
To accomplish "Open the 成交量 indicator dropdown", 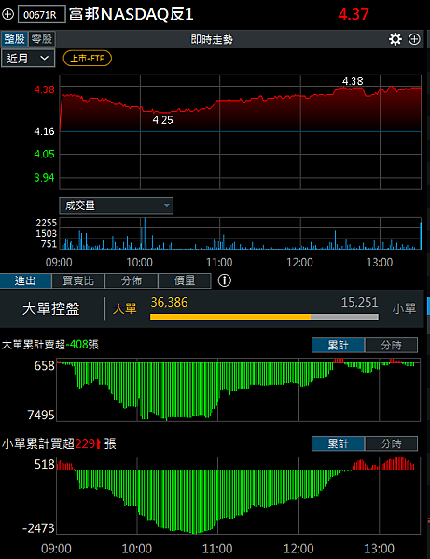I will click(117, 205).
